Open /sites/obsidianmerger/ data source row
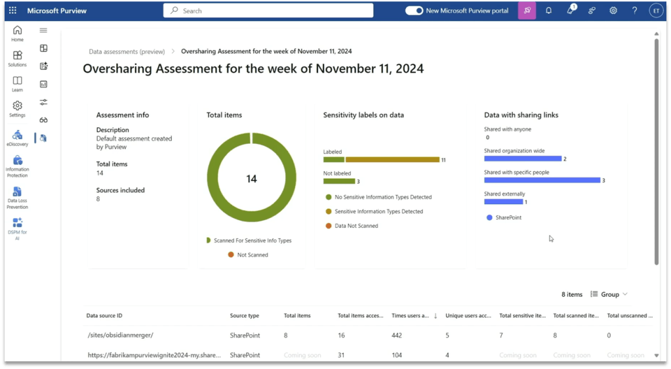The image size is (671, 369). point(120,335)
